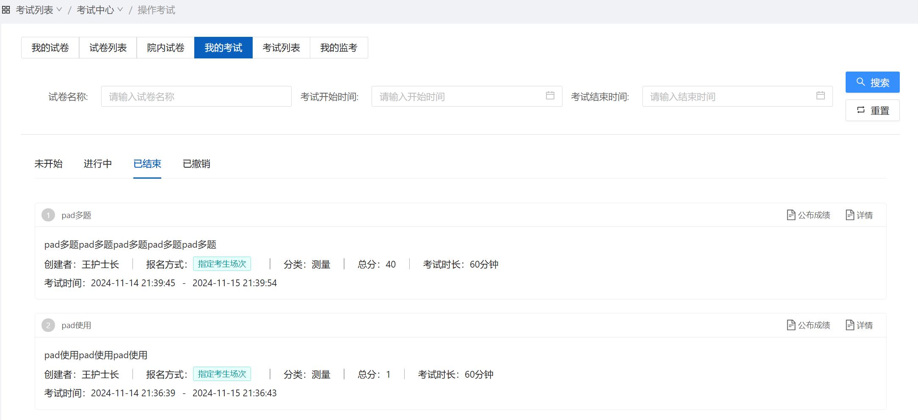Switch to the 已撤销 status tab

[196, 164]
